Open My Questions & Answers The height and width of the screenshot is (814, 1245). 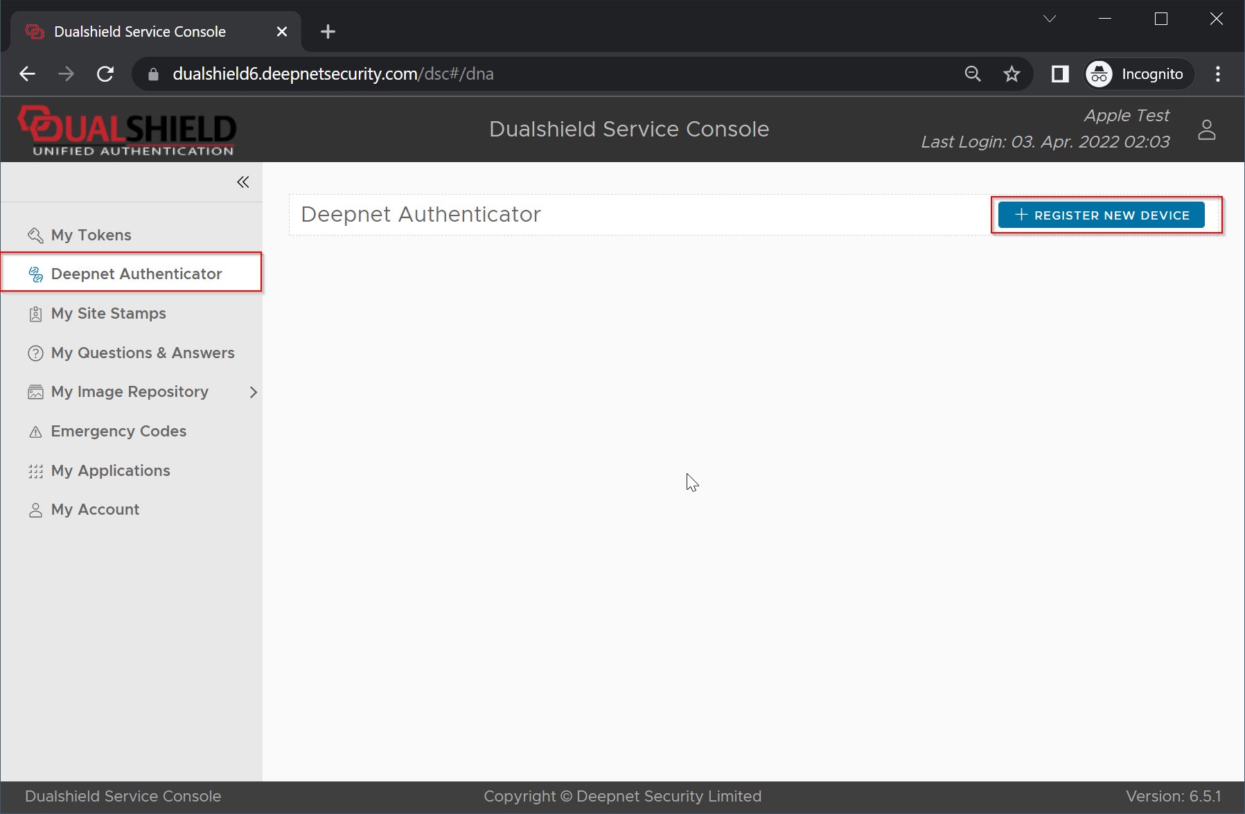point(142,353)
